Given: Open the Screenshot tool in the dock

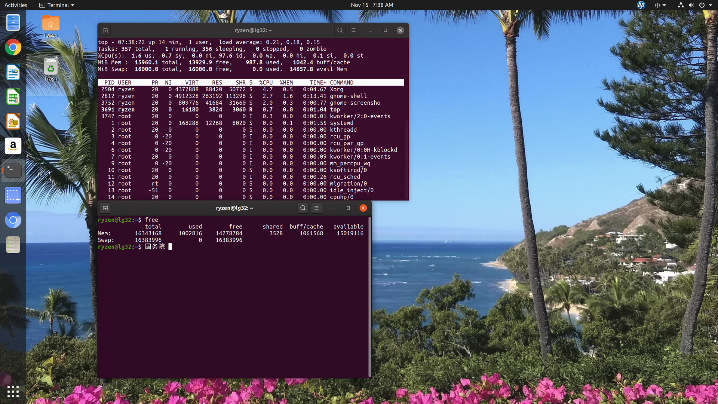Looking at the screenshot, I should tap(13, 196).
